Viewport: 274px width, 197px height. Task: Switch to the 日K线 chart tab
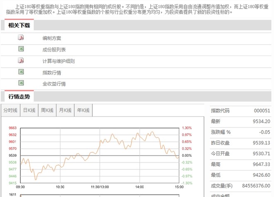[29, 110]
